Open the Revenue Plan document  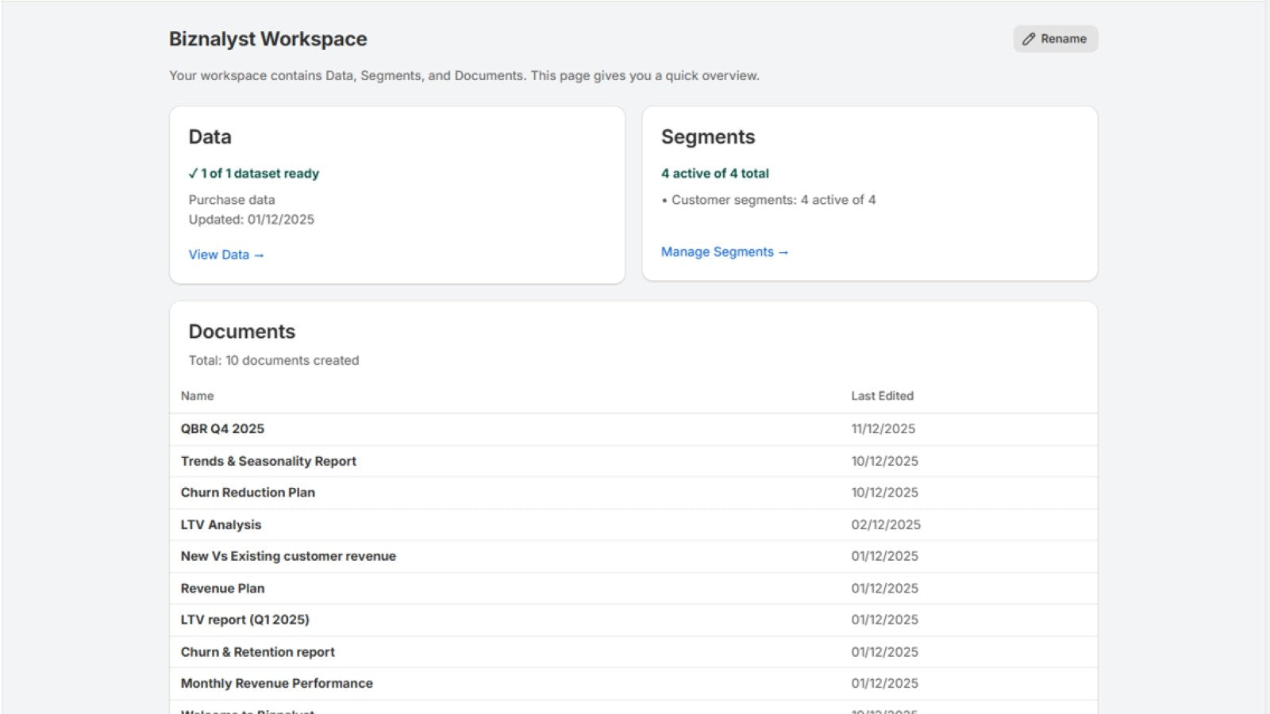[222, 588]
